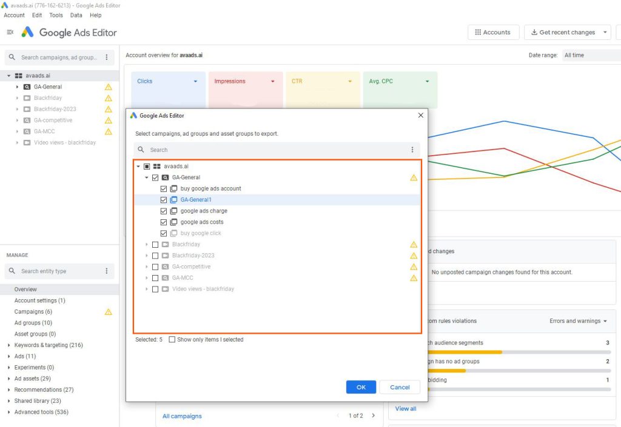Open the Data menu
621x427 pixels.
[76, 15]
